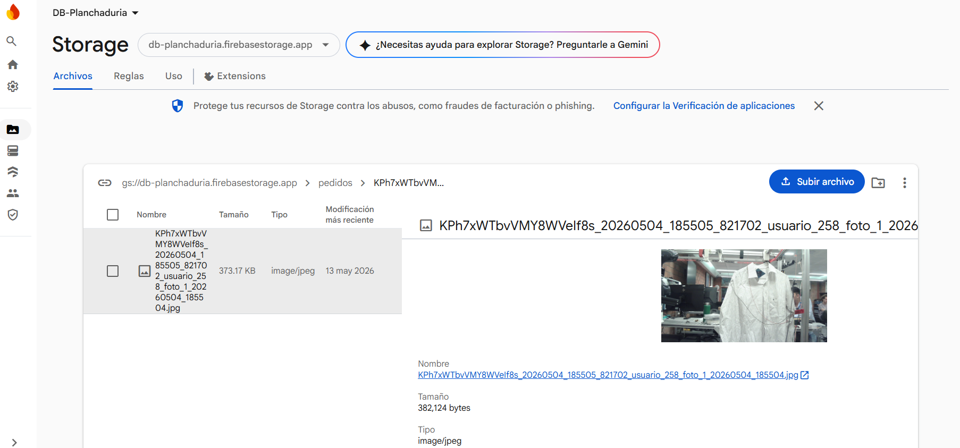This screenshot has height=448, width=960.
Task: Select the Storage icon in sidebar
Action: (13, 130)
